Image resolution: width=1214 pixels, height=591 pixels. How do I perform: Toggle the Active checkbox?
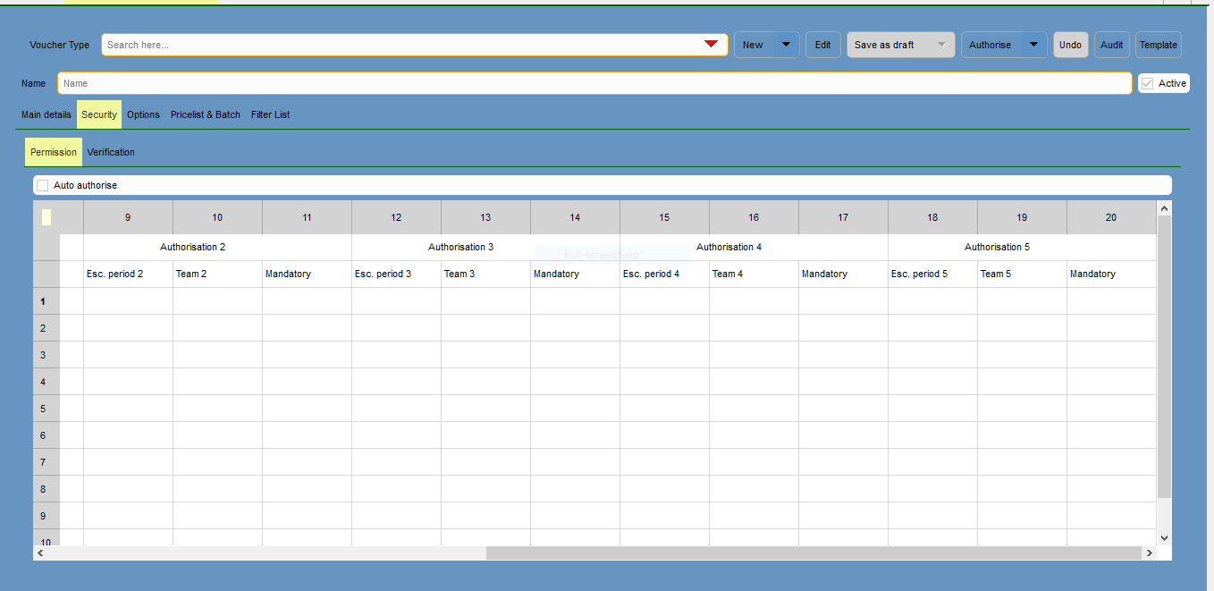tap(1147, 83)
